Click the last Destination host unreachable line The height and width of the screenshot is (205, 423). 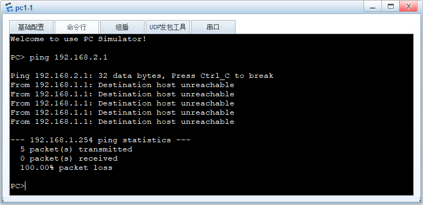click(122, 122)
